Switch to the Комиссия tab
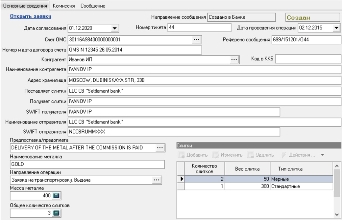Screen dimensions: 342x220 coord(64,6)
